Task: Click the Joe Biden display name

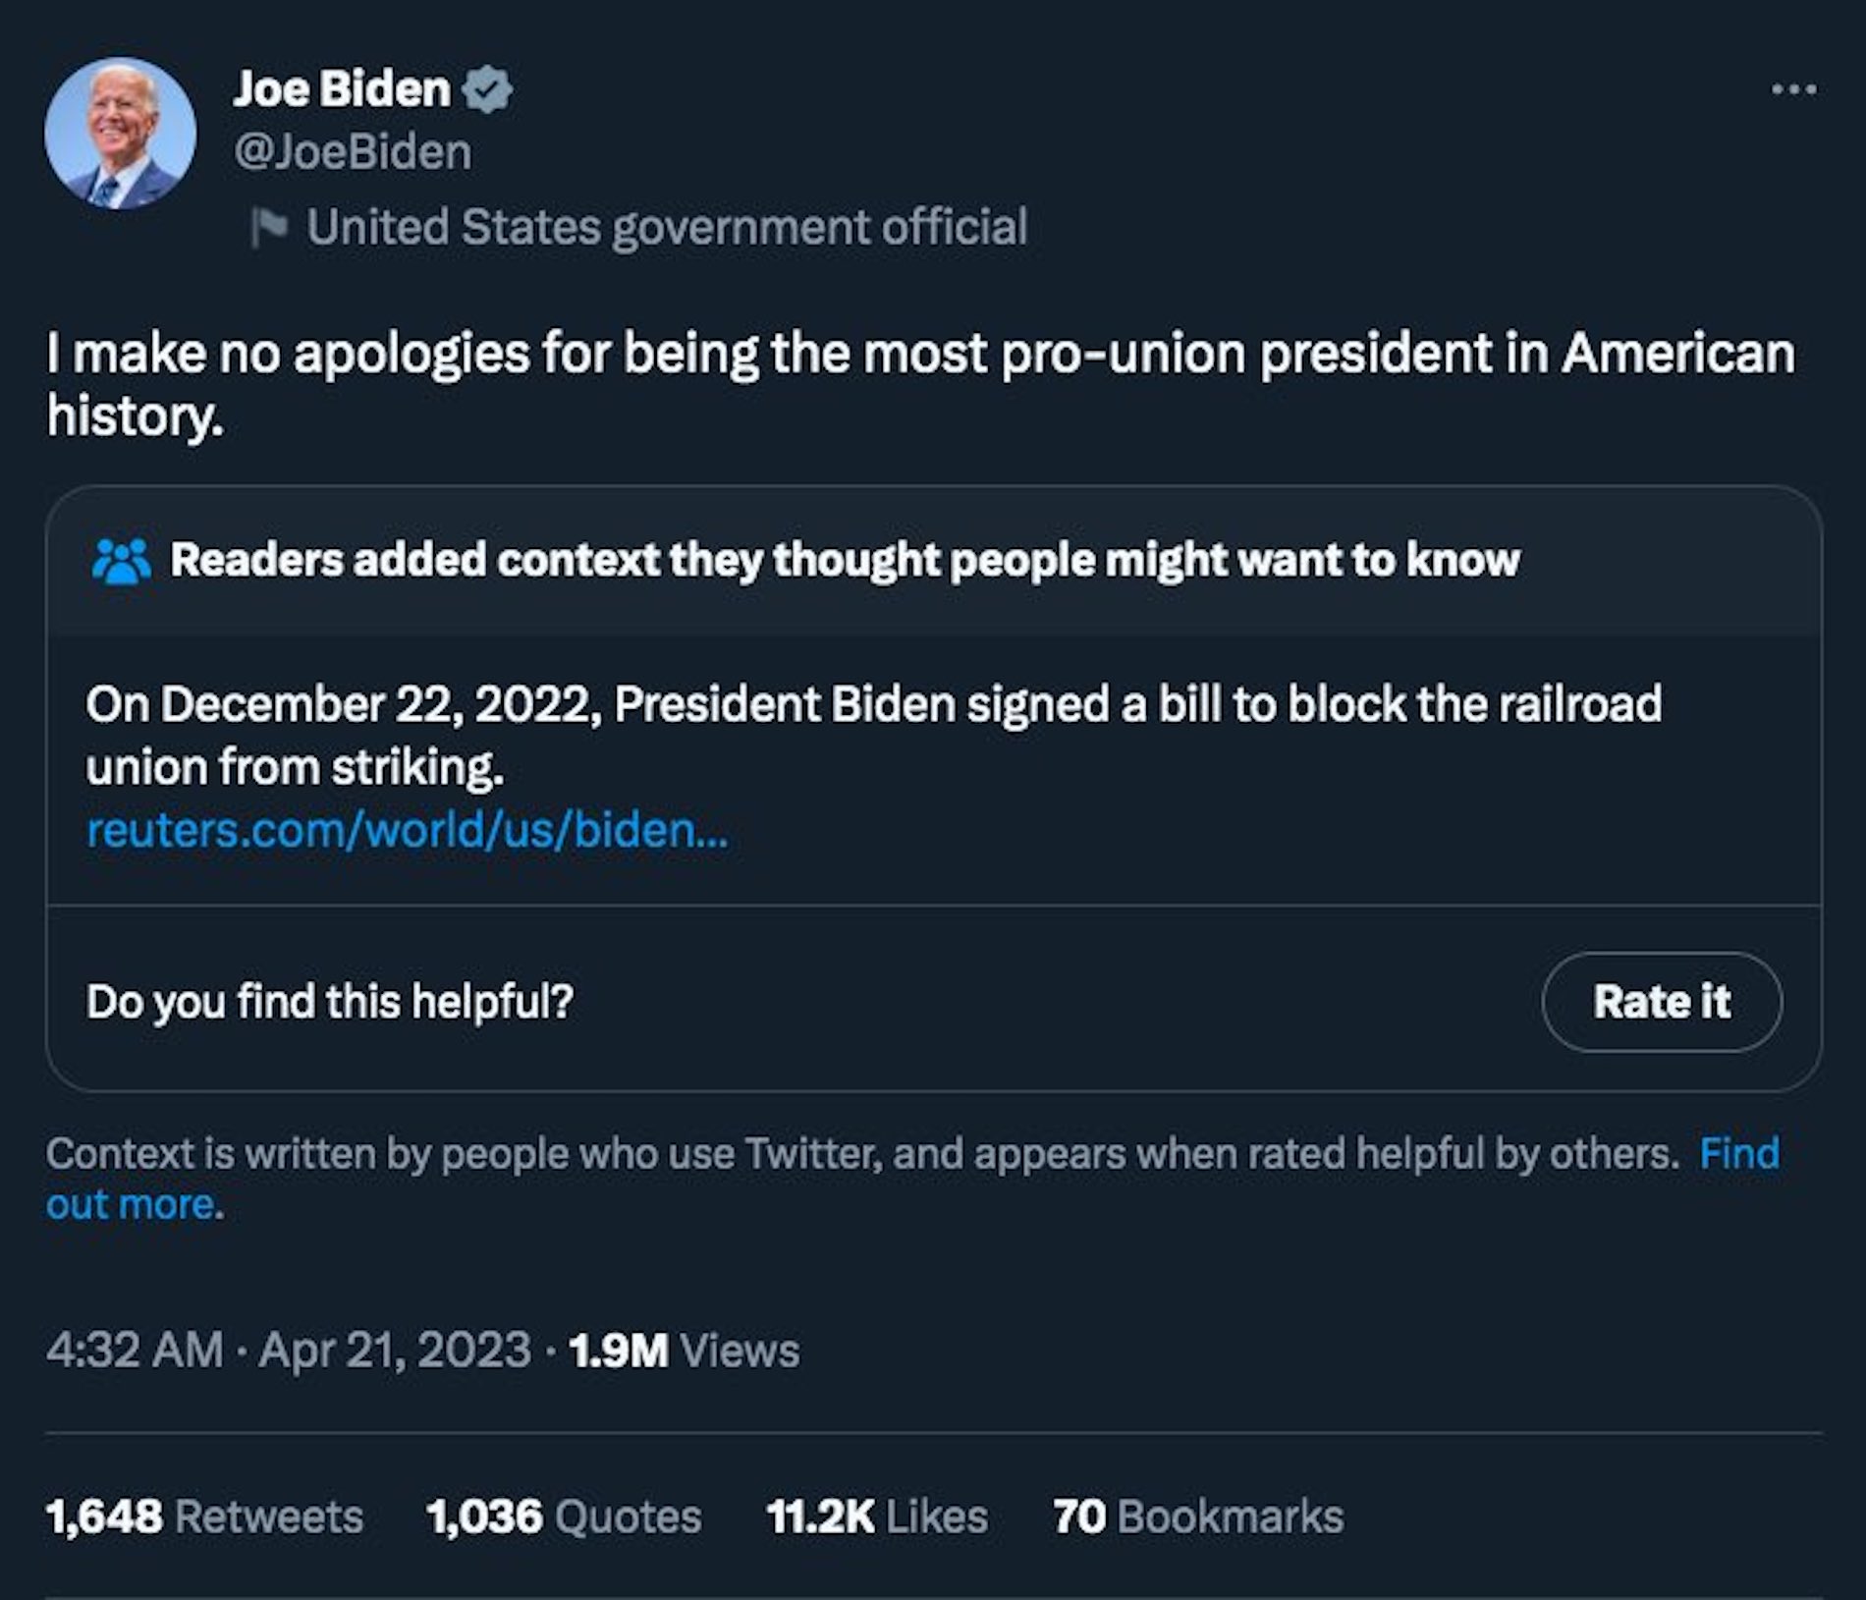Action: coord(342,89)
